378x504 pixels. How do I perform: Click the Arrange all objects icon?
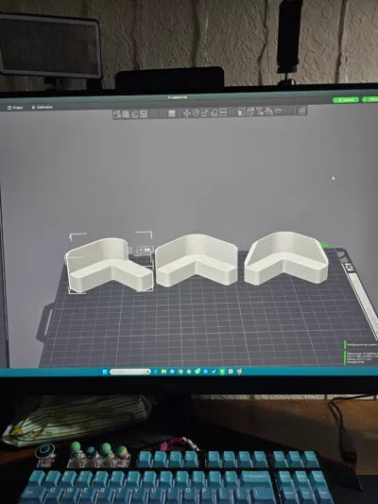pyautogui.click(x=144, y=114)
